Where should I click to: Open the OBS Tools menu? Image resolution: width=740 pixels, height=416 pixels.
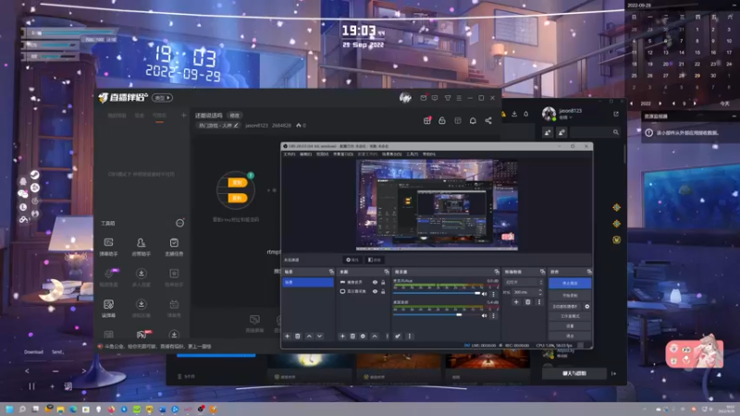(412, 154)
